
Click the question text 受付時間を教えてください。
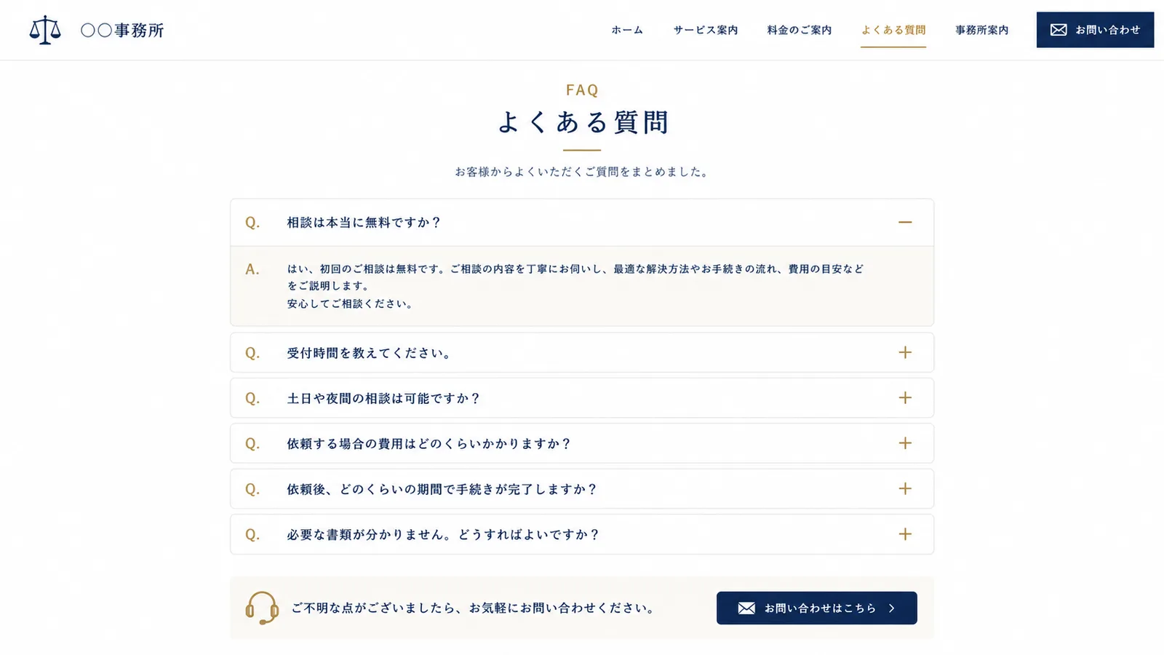pyautogui.click(x=369, y=353)
